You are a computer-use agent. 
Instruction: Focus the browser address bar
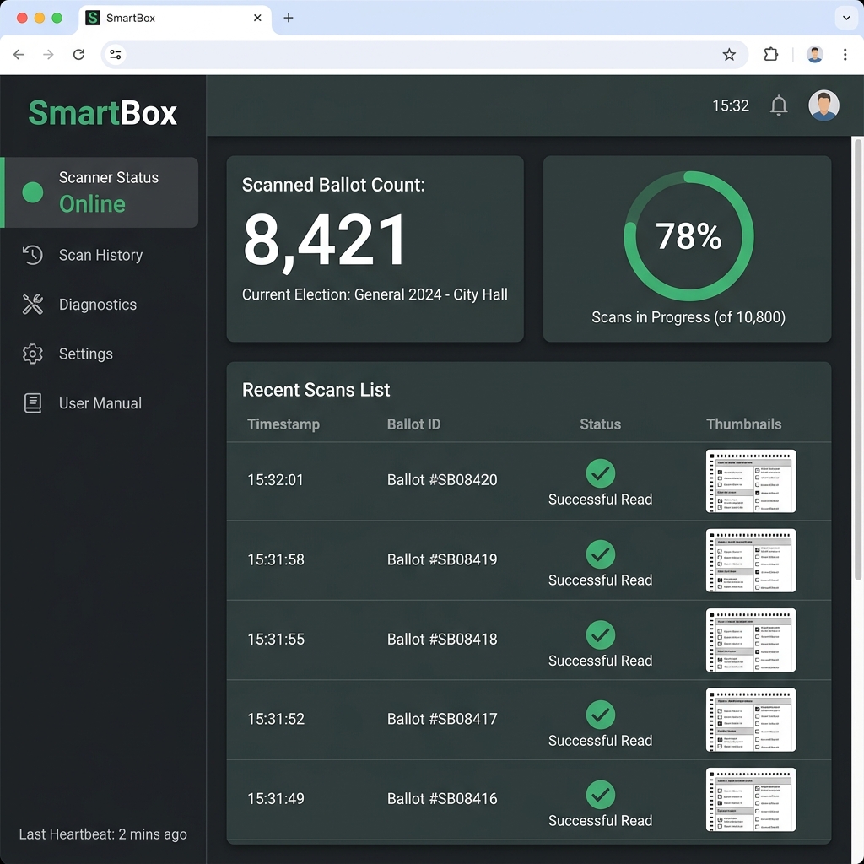(424, 55)
